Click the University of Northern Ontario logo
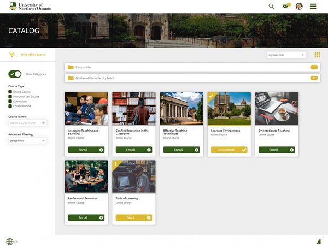328x248 pixels. coord(31,7)
